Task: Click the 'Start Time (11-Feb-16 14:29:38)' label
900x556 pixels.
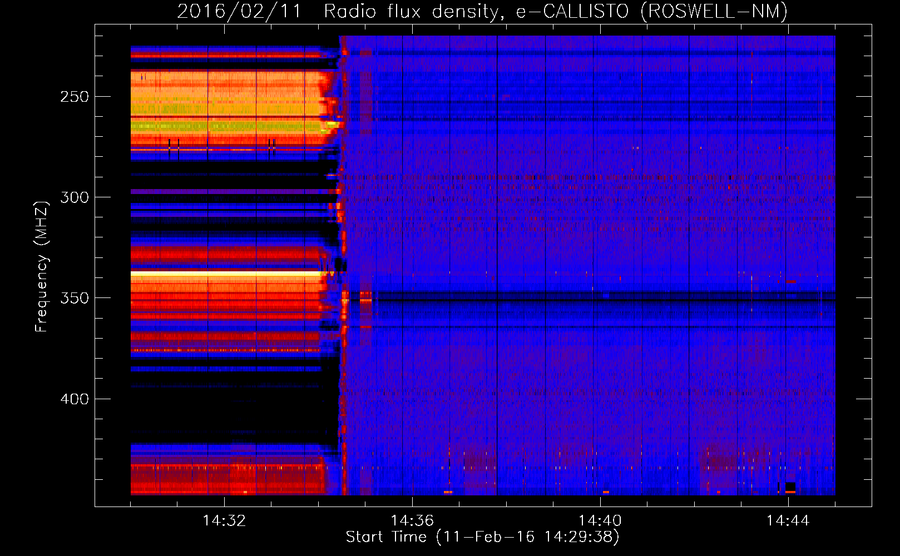Action: click(x=482, y=537)
